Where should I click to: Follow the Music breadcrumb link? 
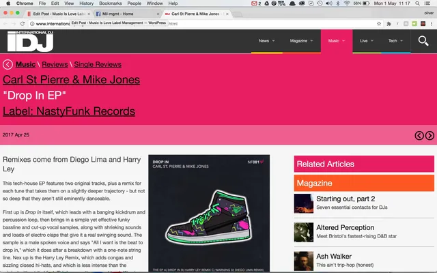(25, 64)
